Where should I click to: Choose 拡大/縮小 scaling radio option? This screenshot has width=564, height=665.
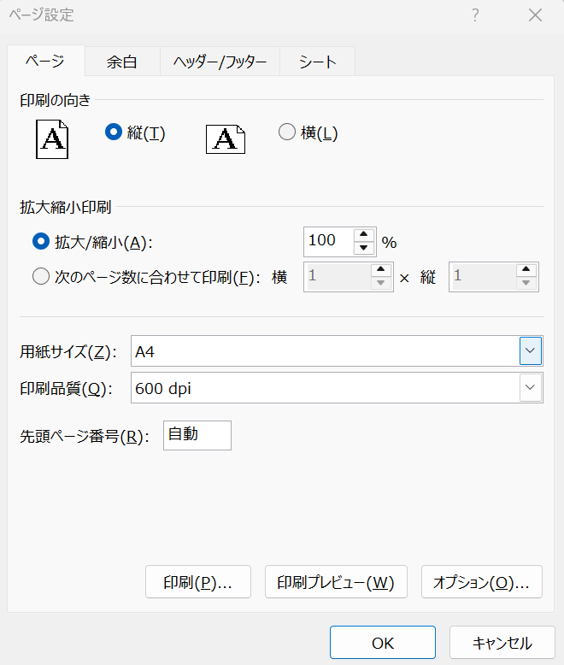(x=40, y=242)
